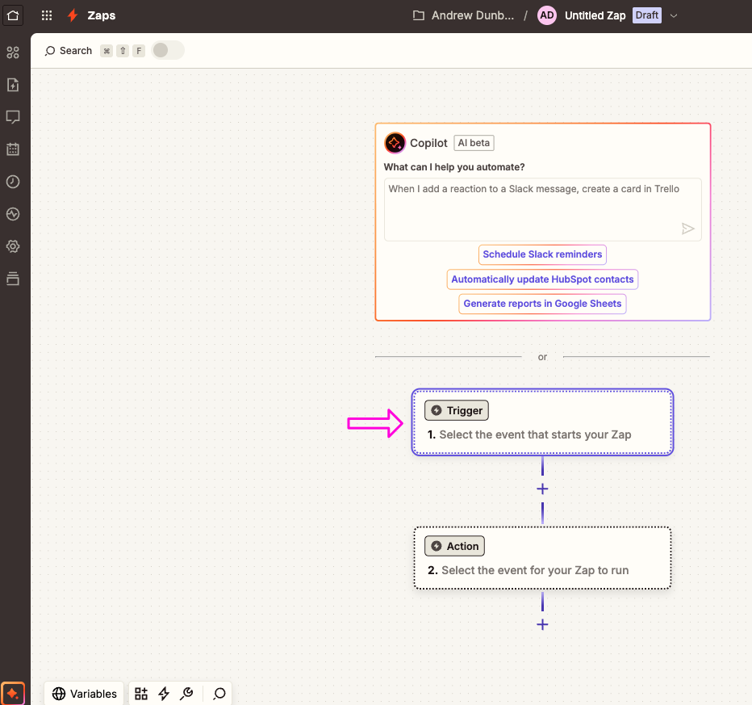Choose Generate reports in Google Sheets
Image resolution: width=752 pixels, height=705 pixels.
542,304
